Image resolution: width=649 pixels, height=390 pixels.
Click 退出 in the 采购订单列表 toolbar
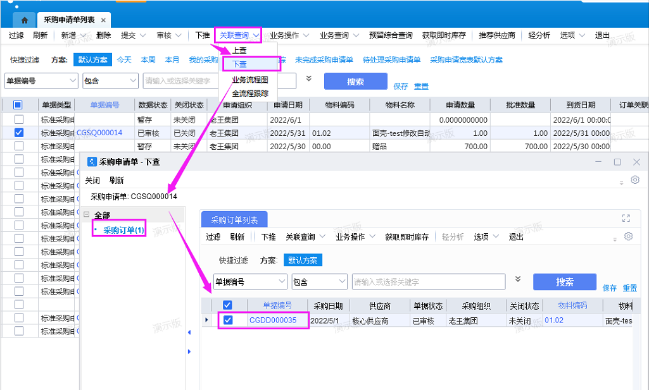516,237
